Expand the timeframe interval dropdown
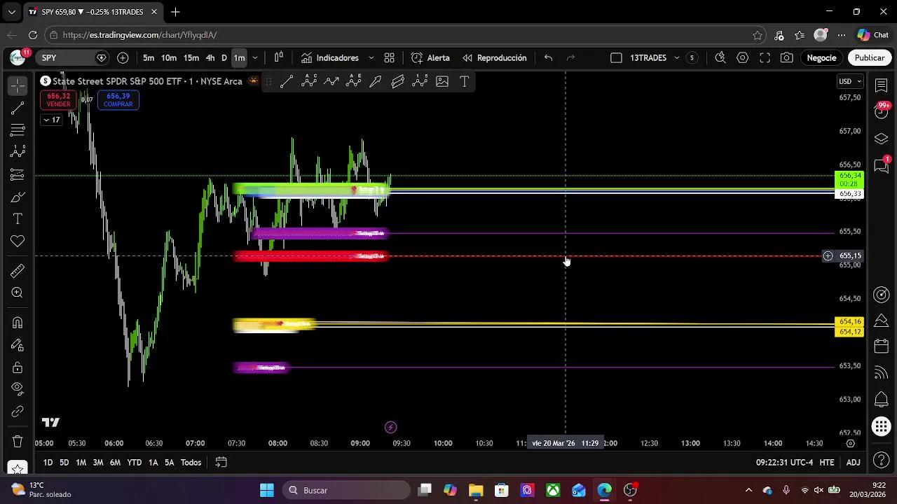Image resolution: width=897 pixels, height=504 pixels. [255, 57]
